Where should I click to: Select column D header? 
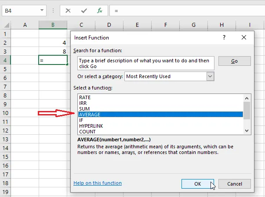click(x=109, y=25)
